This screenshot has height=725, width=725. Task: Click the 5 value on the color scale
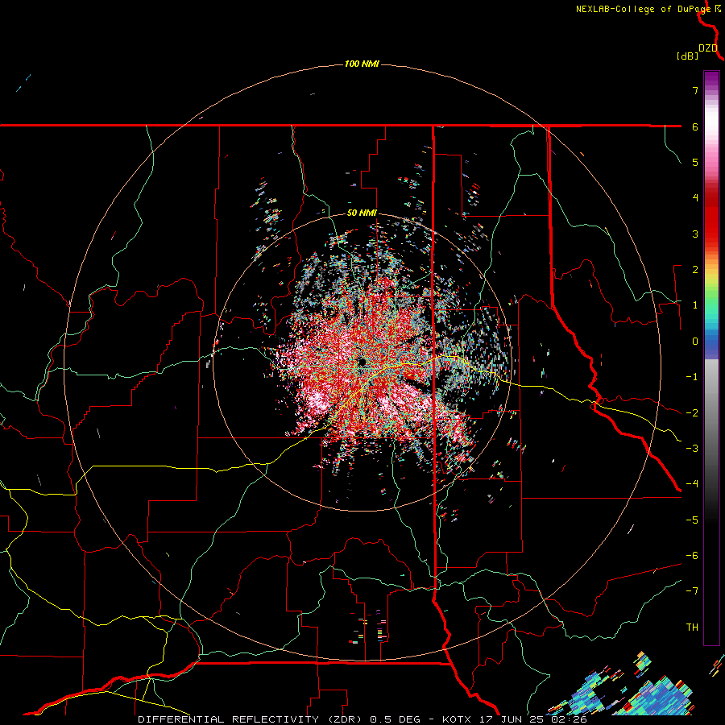pos(695,162)
